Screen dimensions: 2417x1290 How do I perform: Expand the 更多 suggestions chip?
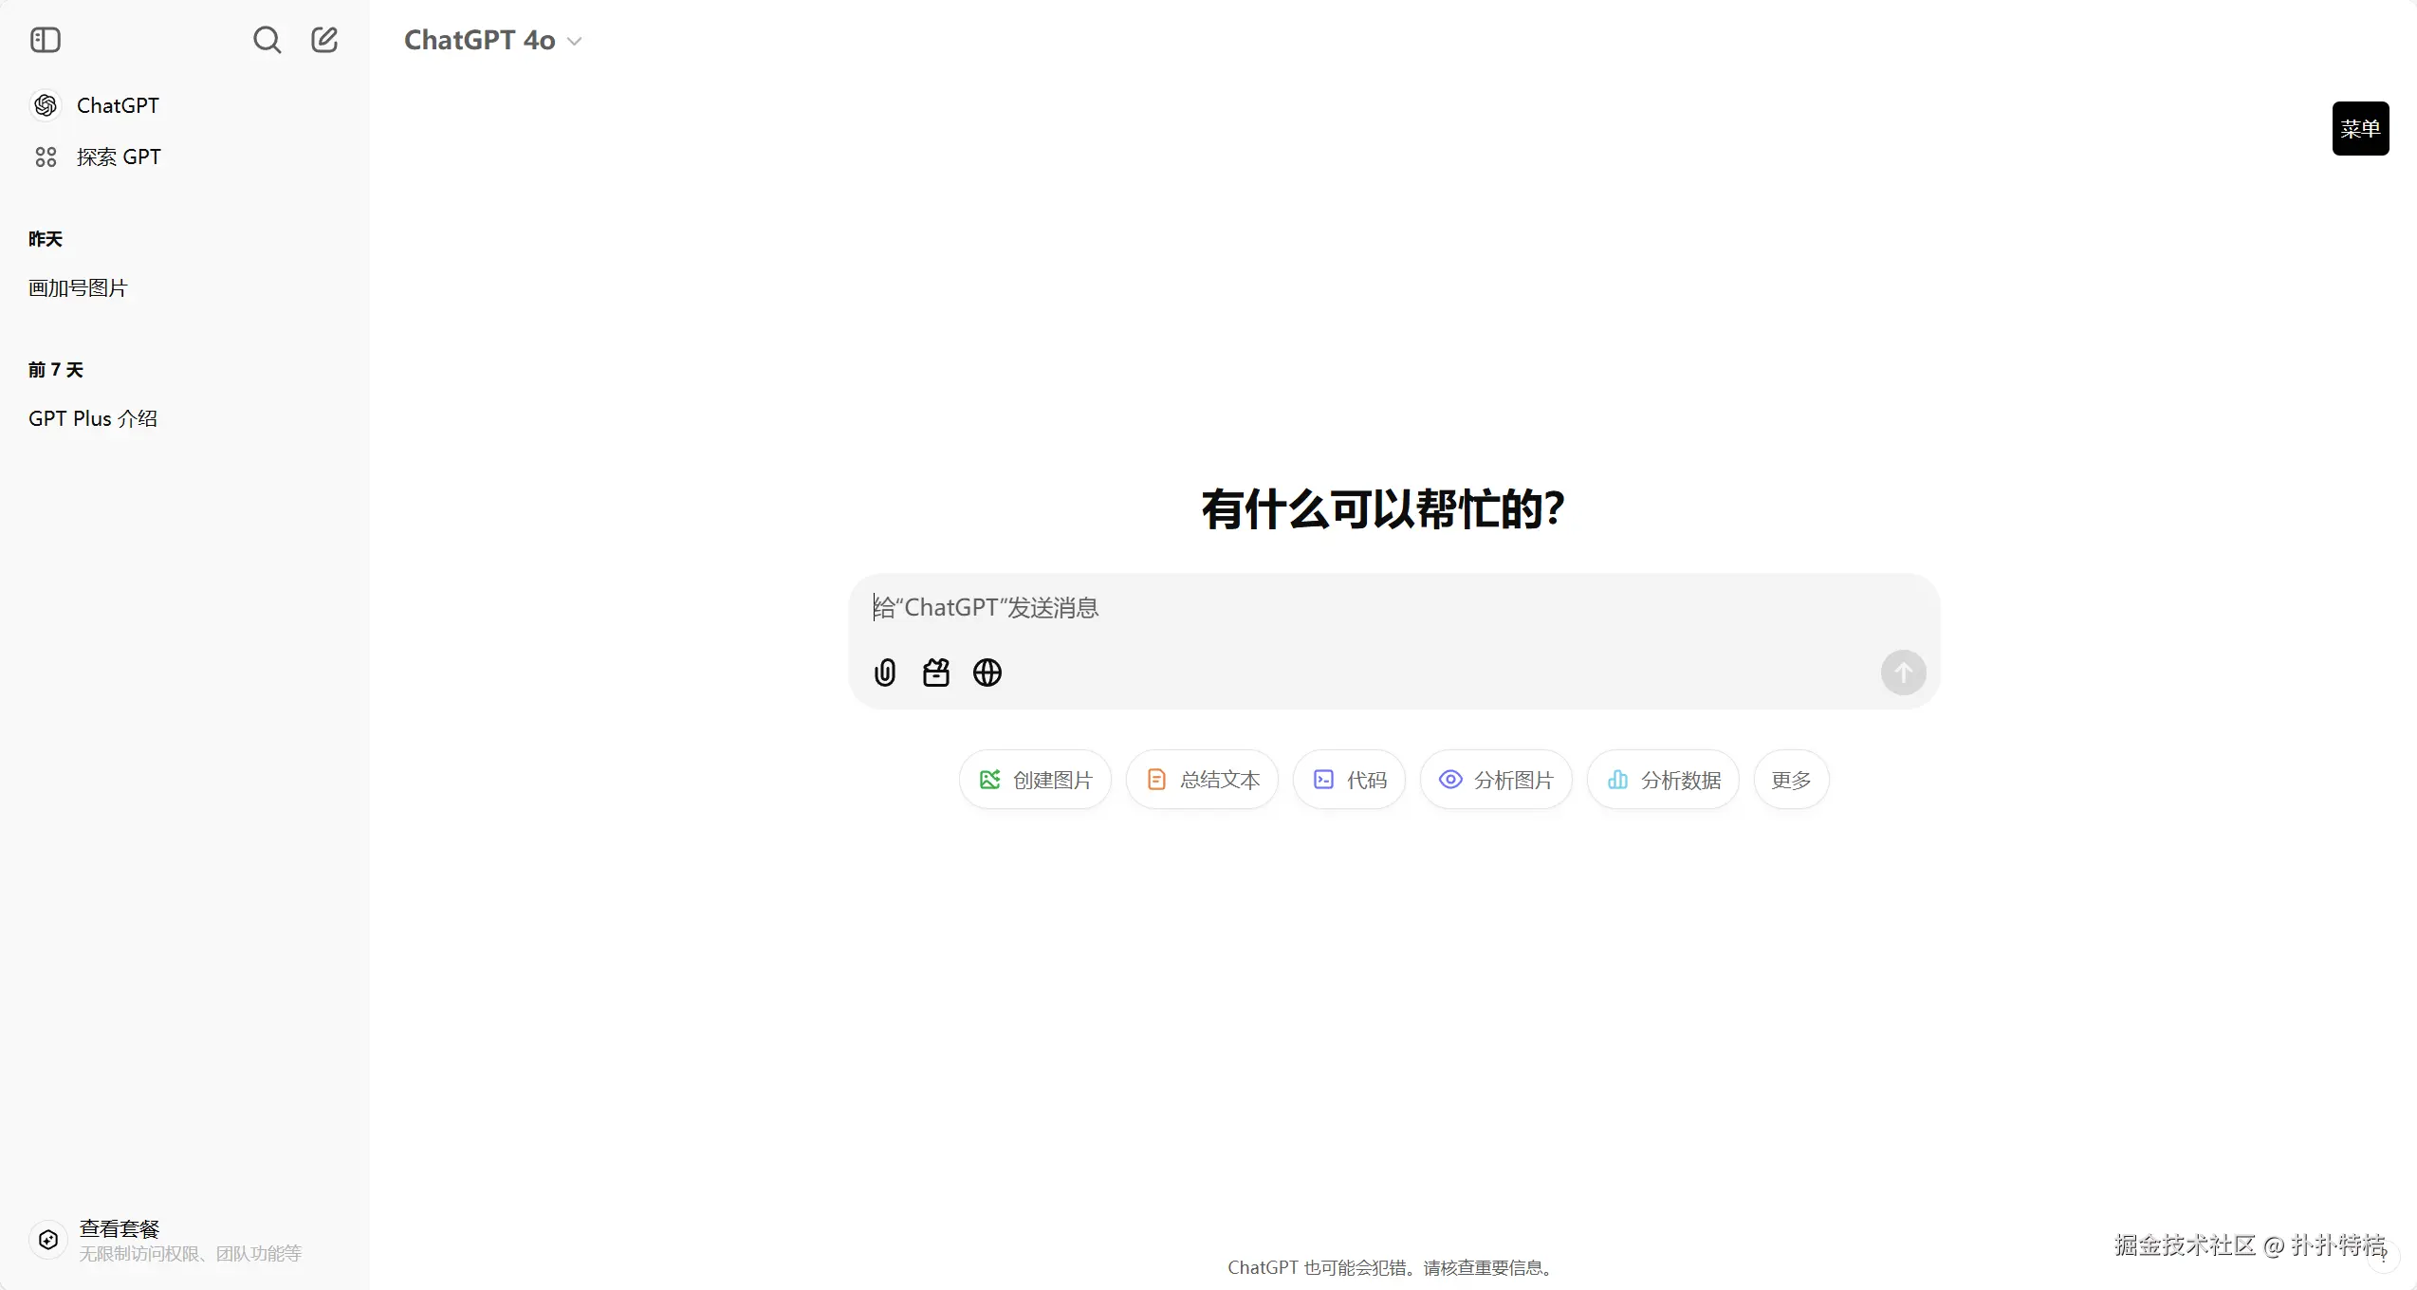coord(1791,780)
